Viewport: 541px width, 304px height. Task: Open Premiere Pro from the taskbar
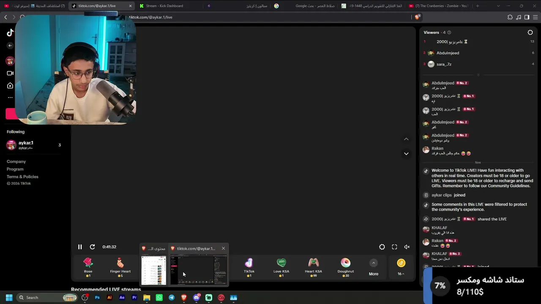click(x=134, y=298)
